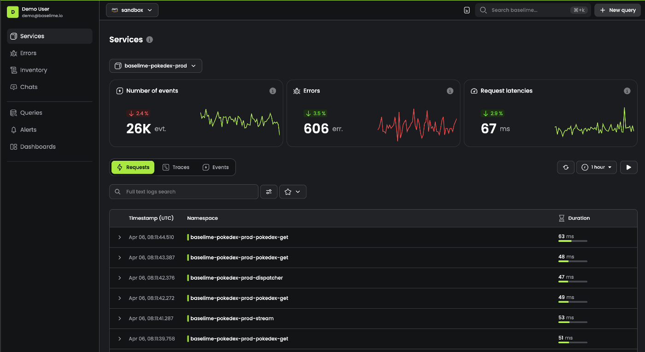Screen dimensions: 645x352
Task: Open the sandbox environment dropdown
Action: 132,10
